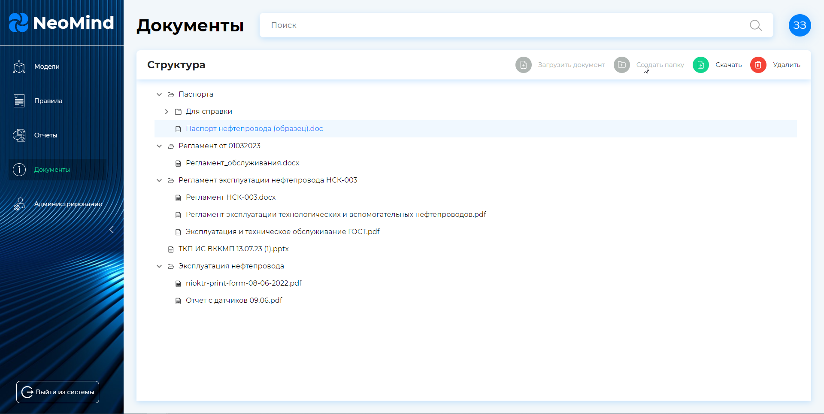
Task: Expand the Для справки folder chevron
Action: coord(167,112)
